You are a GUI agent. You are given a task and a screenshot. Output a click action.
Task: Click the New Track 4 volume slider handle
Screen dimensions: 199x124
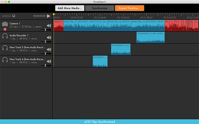[x=45, y=65]
